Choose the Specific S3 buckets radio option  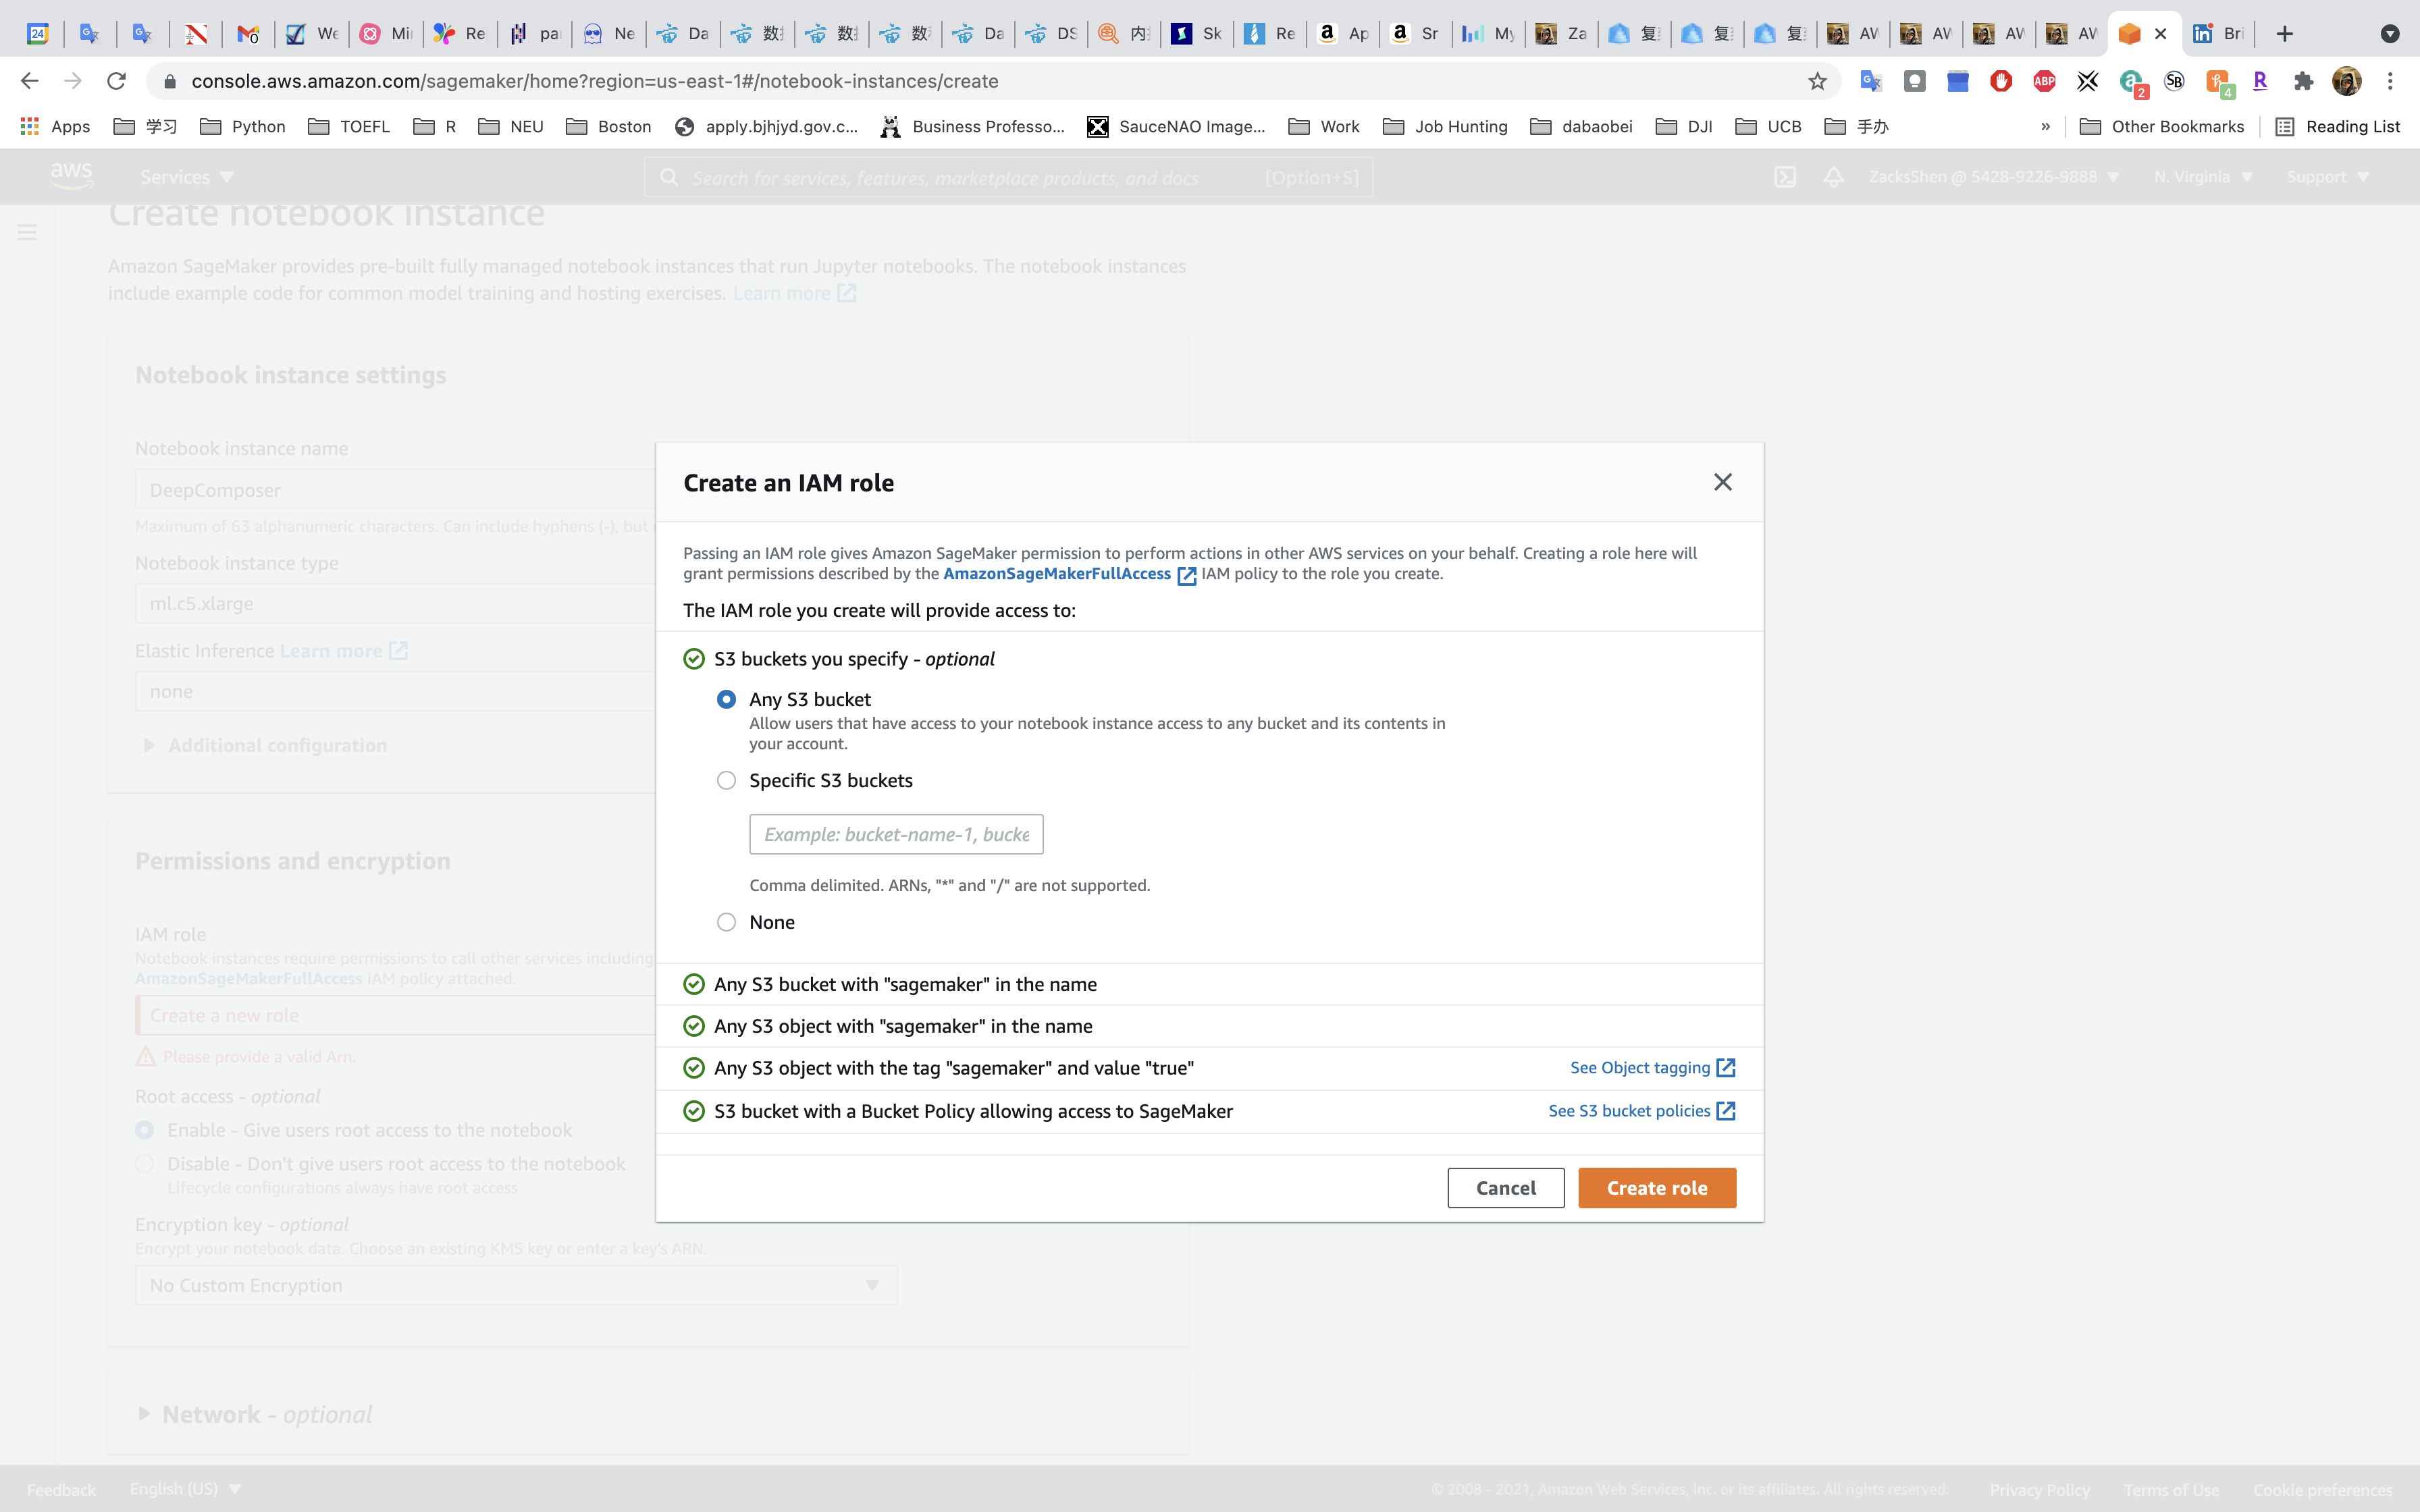tap(727, 780)
